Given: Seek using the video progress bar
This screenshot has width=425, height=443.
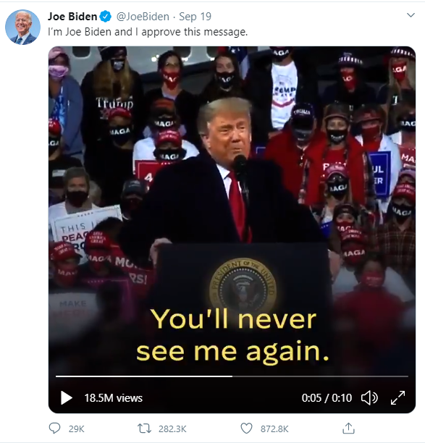Looking at the screenshot, I should tap(232, 376).
